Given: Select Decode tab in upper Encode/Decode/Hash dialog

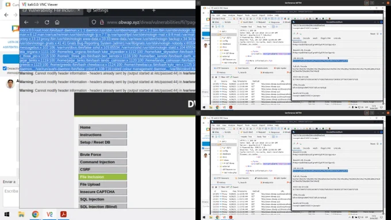Looking at the screenshot, I should tap(306, 38).
